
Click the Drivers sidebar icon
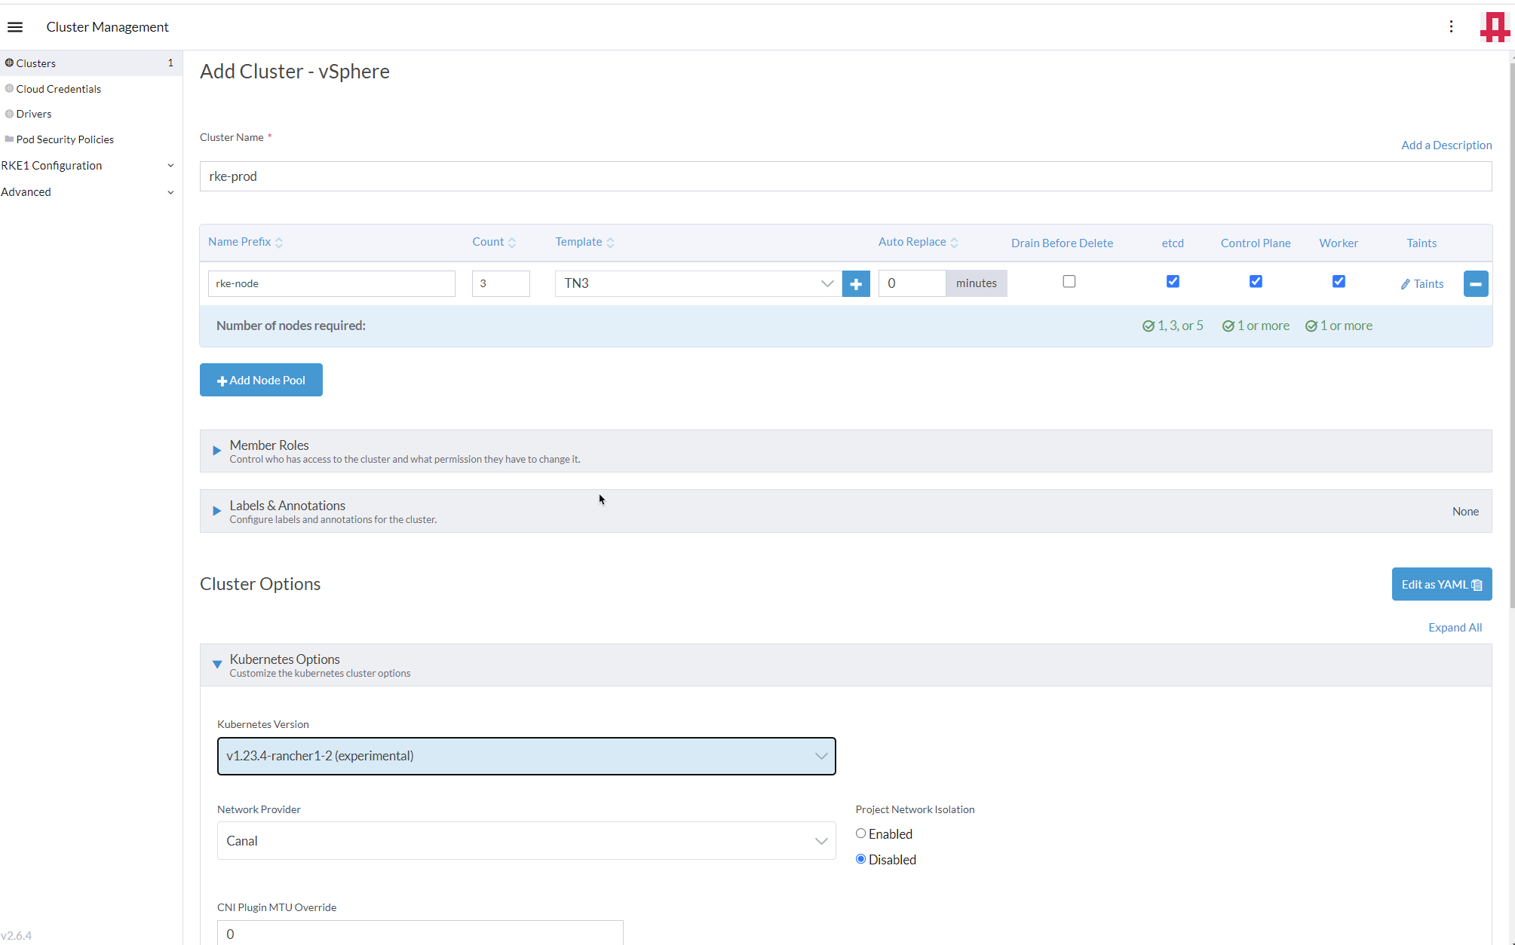click(9, 114)
